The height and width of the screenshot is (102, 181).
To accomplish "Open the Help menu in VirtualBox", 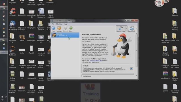I will click(66, 24).
